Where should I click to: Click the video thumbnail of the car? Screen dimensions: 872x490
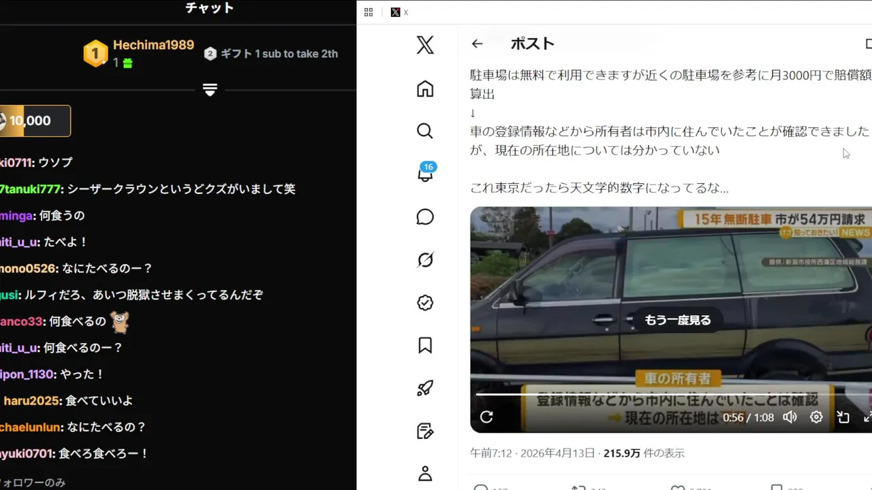671,320
